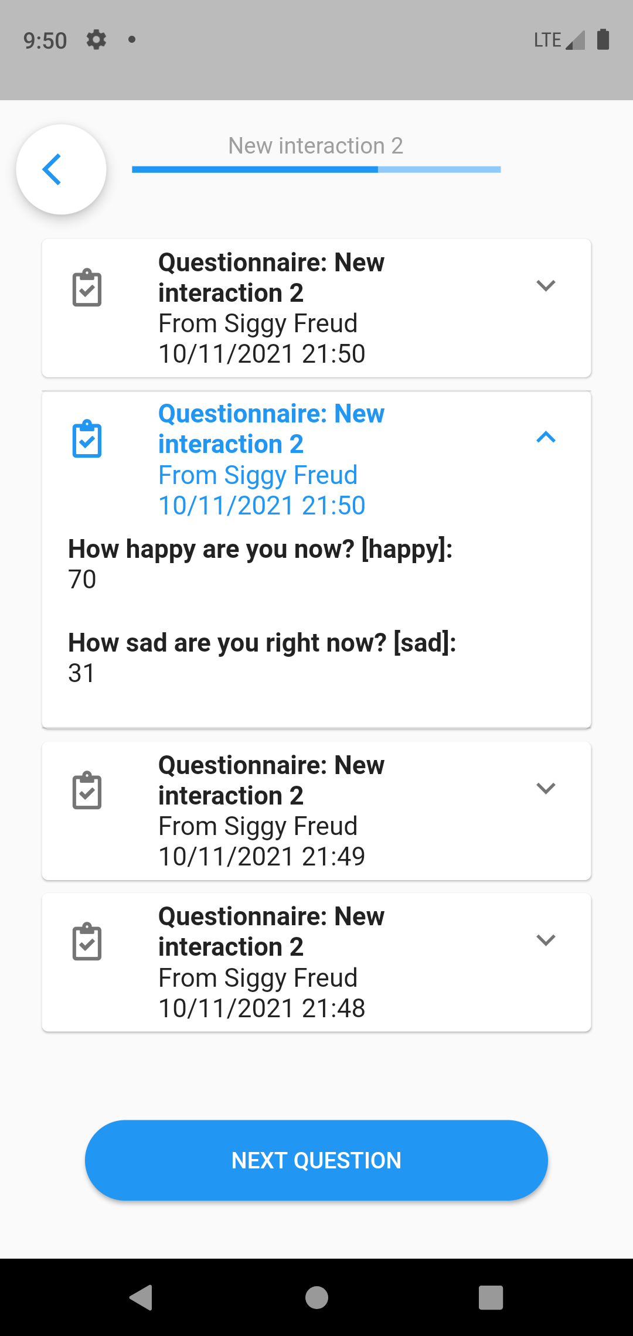Expand the first questionnaire card chevron
The image size is (633, 1336).
click(x=545, y=286)
